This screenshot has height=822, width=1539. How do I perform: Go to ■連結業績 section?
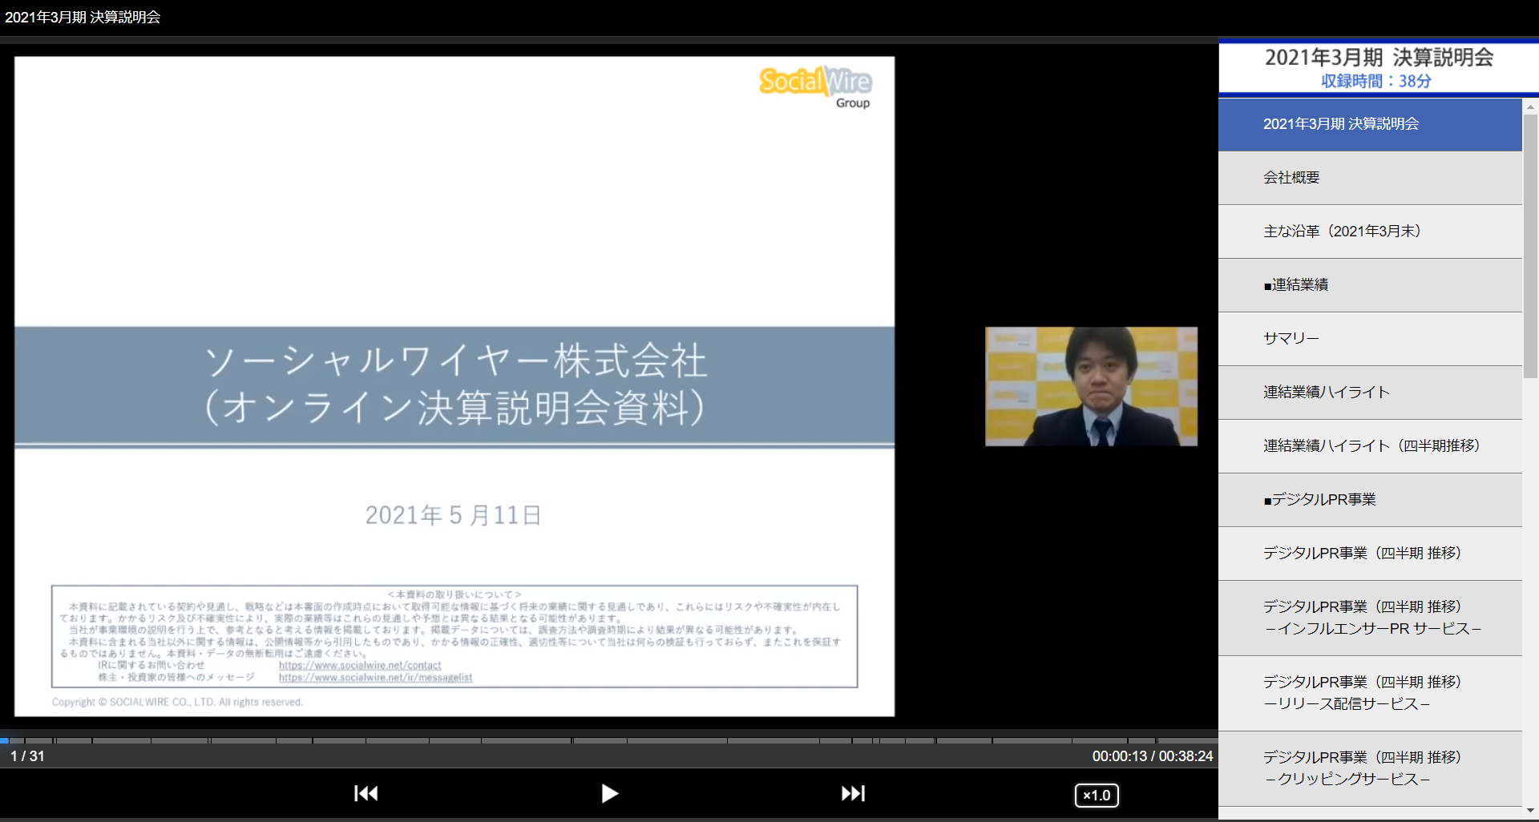pyautogui.click(x=1370, y=285)
